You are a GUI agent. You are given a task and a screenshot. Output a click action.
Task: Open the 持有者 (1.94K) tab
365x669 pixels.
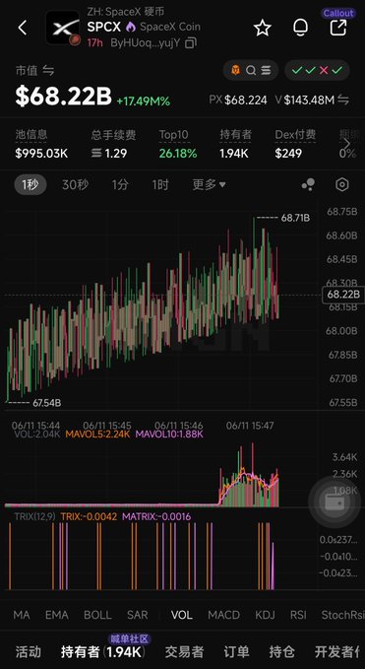(x=102, y=651)
